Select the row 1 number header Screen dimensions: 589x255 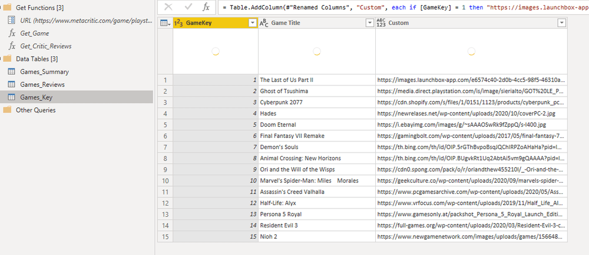[166, 80]
